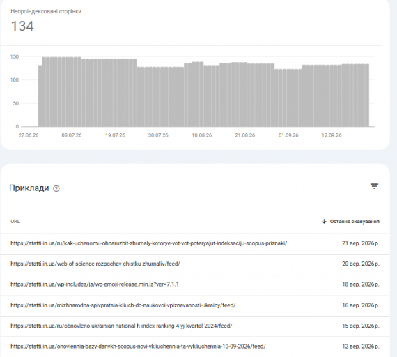Click the chart axis label 27.06.26

pos(29,135)
